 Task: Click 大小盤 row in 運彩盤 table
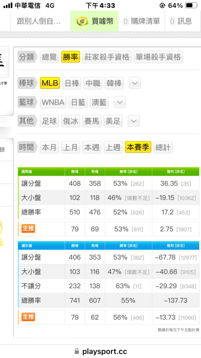pyautogui.click(x=109, y=272)
